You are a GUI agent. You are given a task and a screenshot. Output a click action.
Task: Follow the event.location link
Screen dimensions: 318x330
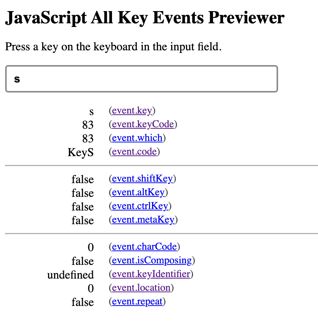coord(141,288)
